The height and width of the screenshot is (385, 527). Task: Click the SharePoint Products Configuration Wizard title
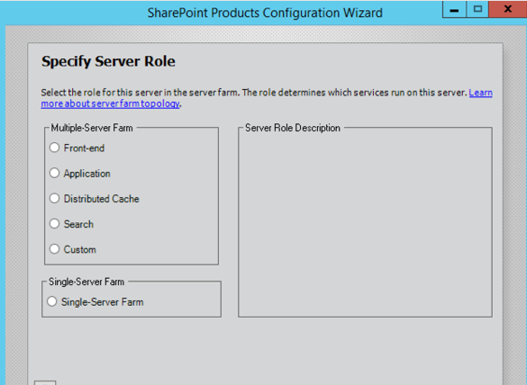(x=265, y=13)
